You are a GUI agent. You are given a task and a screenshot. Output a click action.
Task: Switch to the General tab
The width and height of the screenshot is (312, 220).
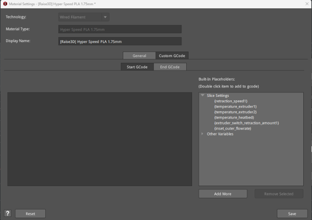[x=139, y=56]
